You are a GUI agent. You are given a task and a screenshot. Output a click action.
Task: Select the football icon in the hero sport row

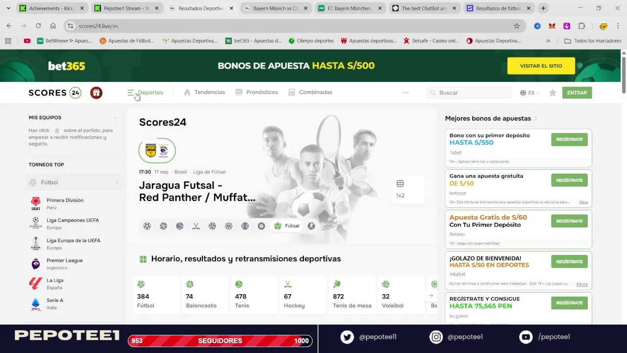pos(147,226)
